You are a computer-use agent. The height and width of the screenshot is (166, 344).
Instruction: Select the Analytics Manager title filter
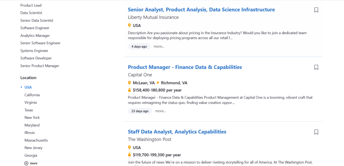pos(35,36)
